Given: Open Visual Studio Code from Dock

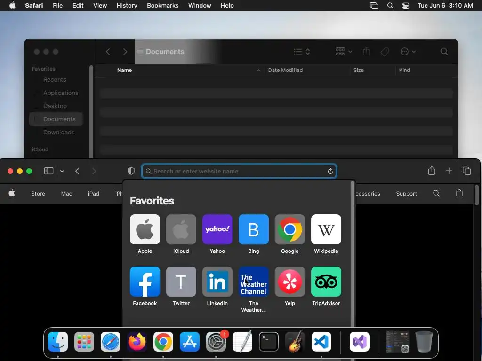Looking at the screenshot, I should 321,342.
